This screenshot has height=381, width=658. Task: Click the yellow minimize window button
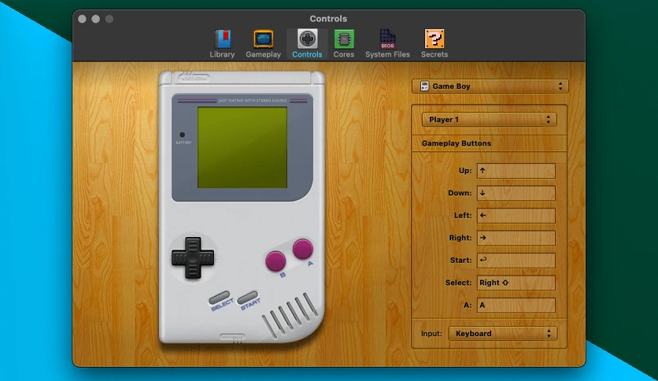click(96, 19)
